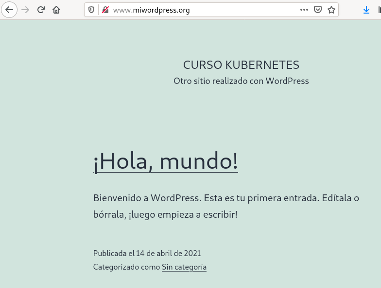Click the text Publicada el 14 de abril de 2021

coord(147,253)
